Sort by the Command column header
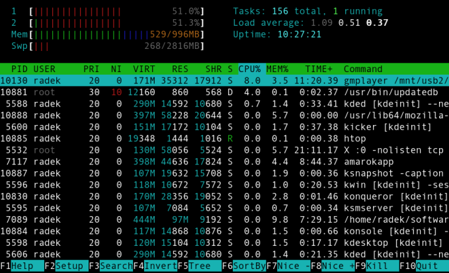Image resolution: width=449 pixels, height=273 pixels. tap(363, 69)
